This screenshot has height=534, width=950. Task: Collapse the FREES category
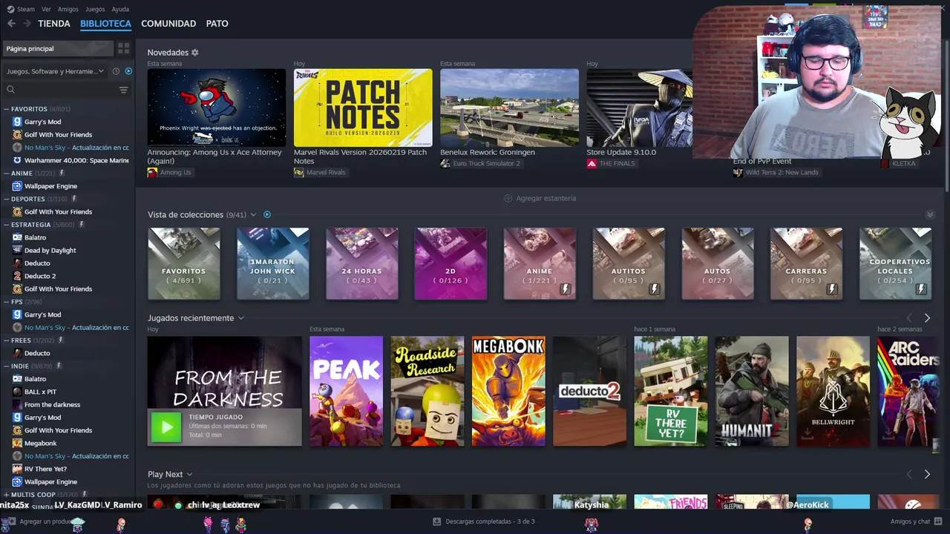6,340
